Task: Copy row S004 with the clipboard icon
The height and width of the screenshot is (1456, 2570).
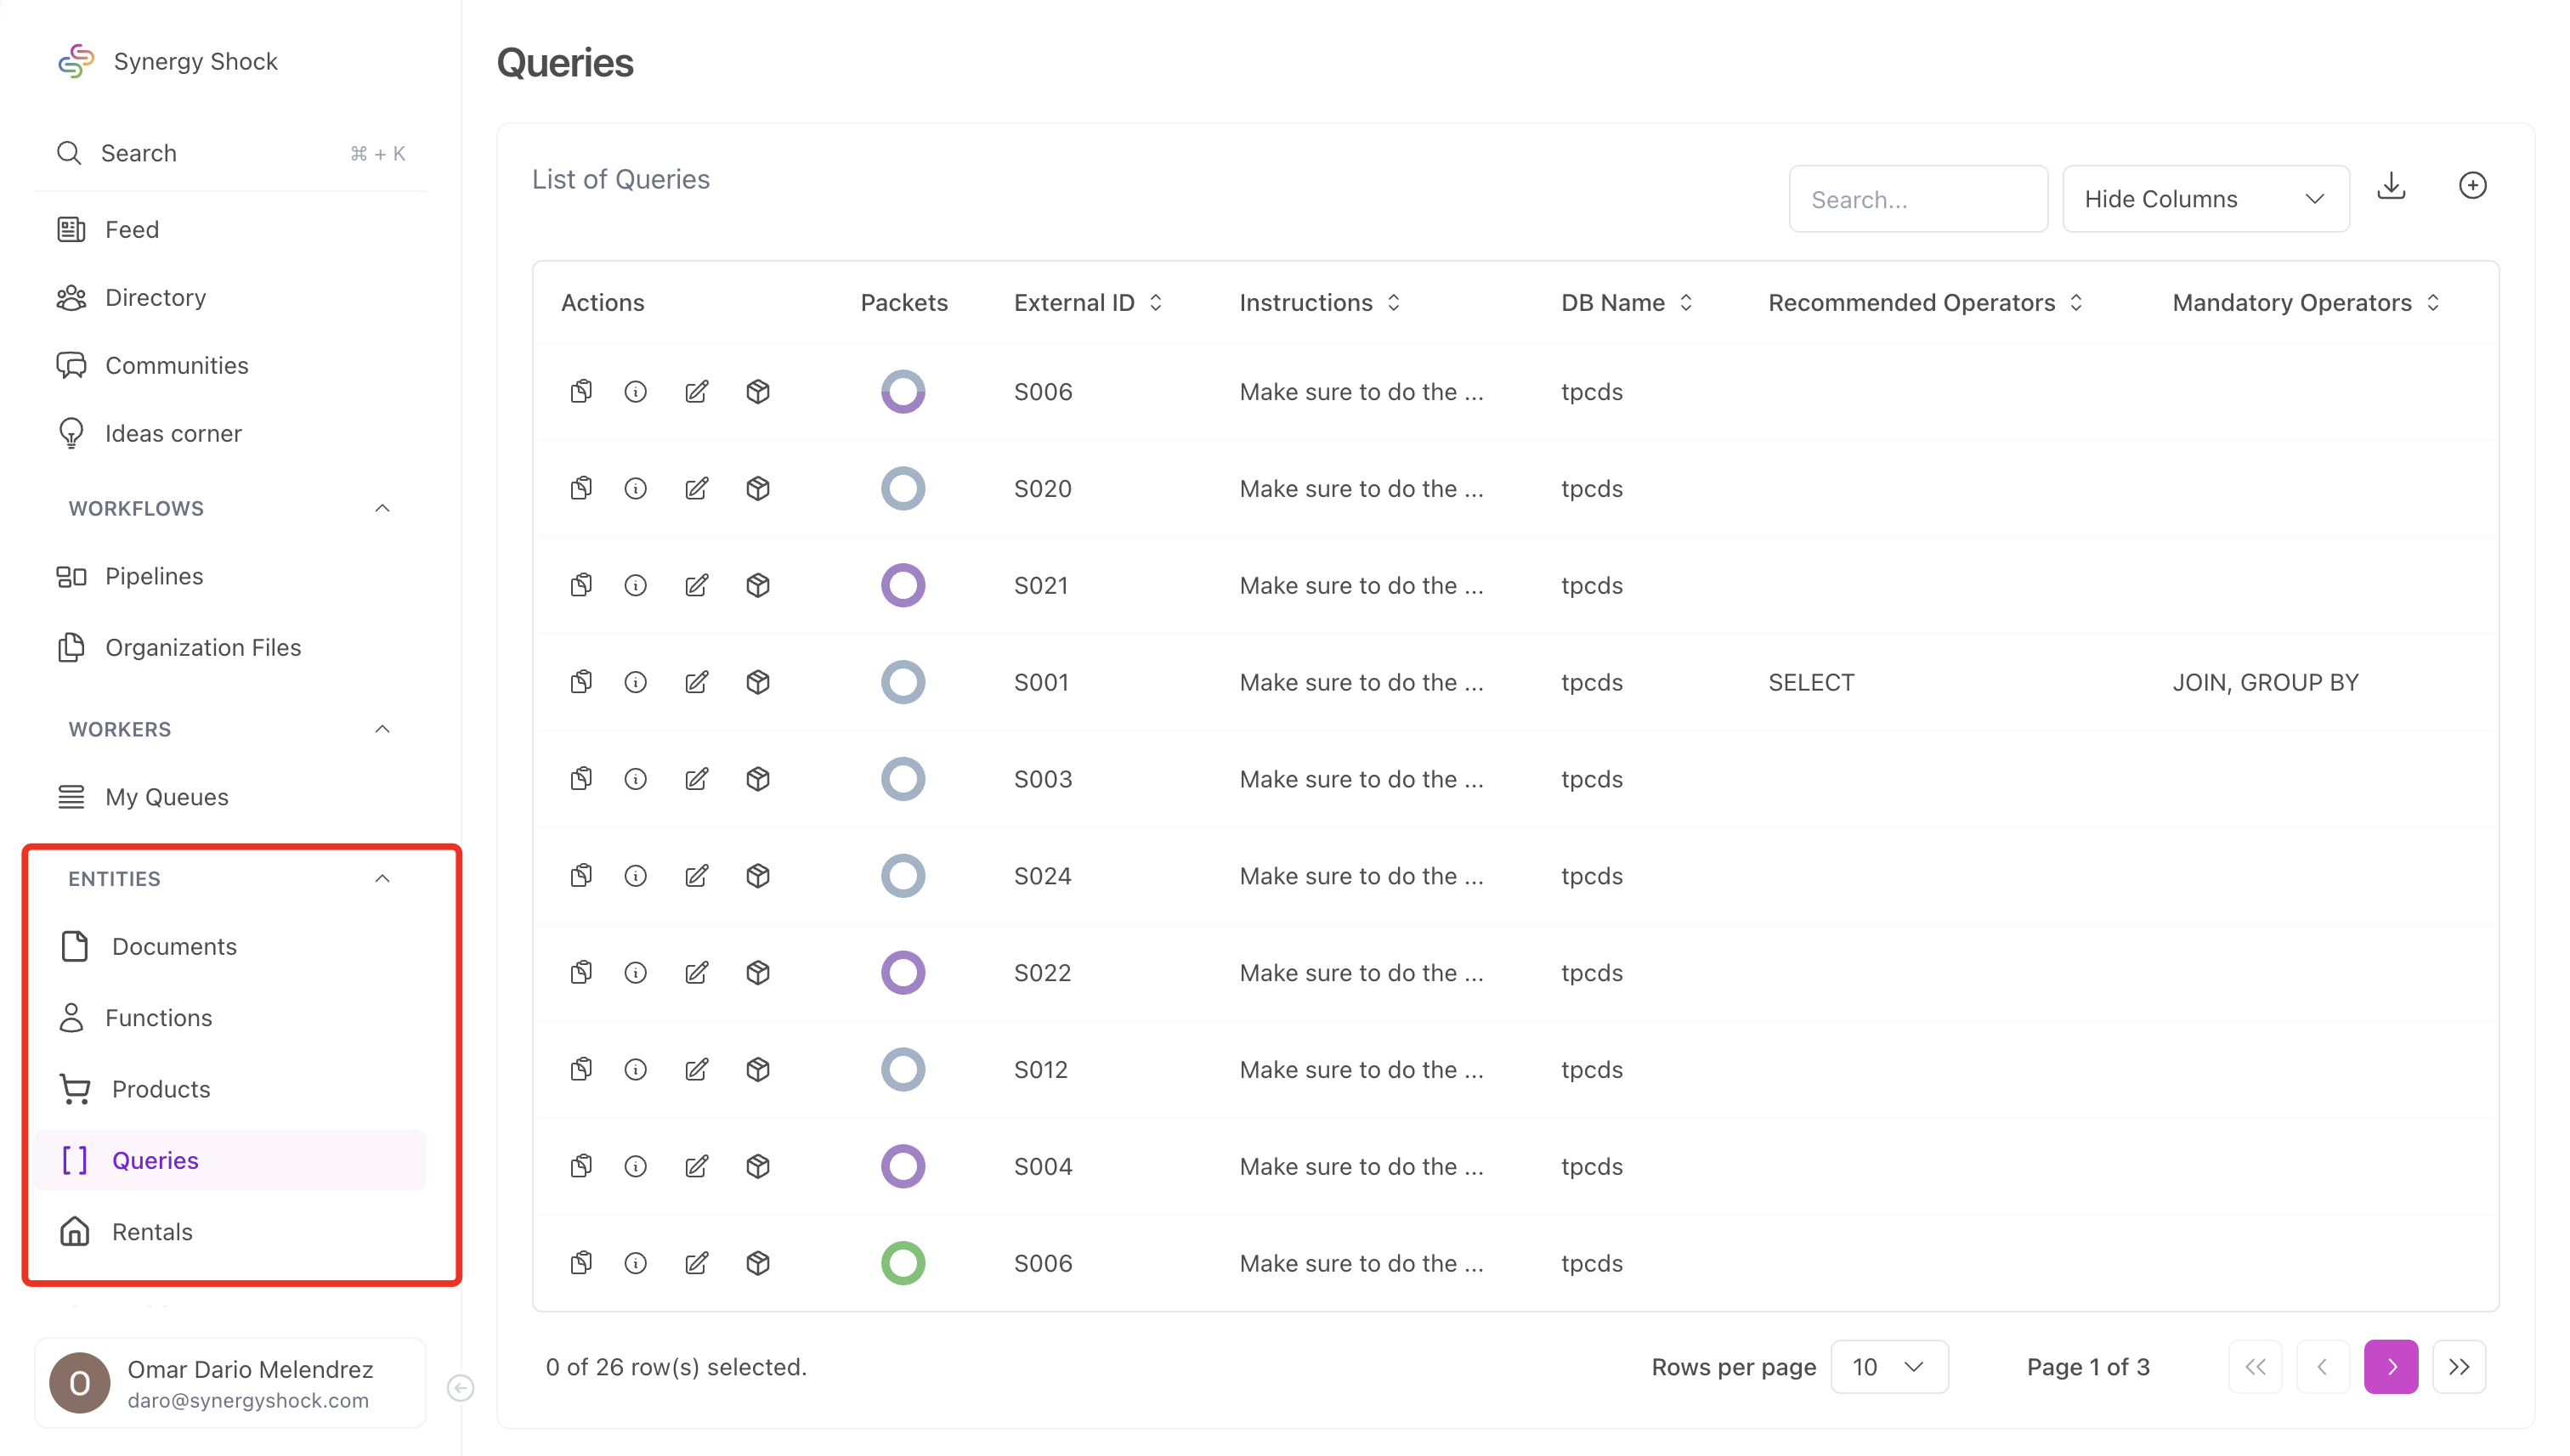Action: pos(581,1167)
